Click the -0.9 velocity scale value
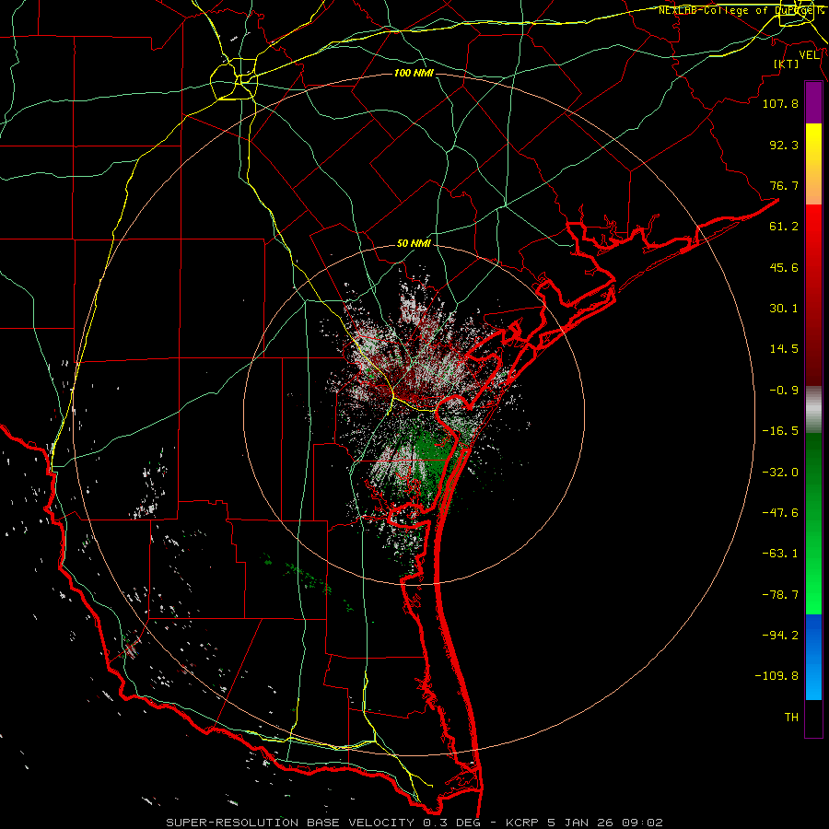The image size is (829, 829). 784,391
